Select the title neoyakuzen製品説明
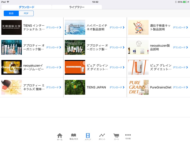 click(x=160, y=47)
